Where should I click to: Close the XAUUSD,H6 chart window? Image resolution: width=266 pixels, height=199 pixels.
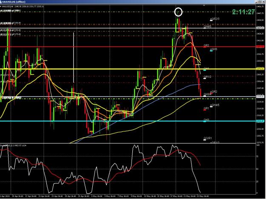coord(264,2)
